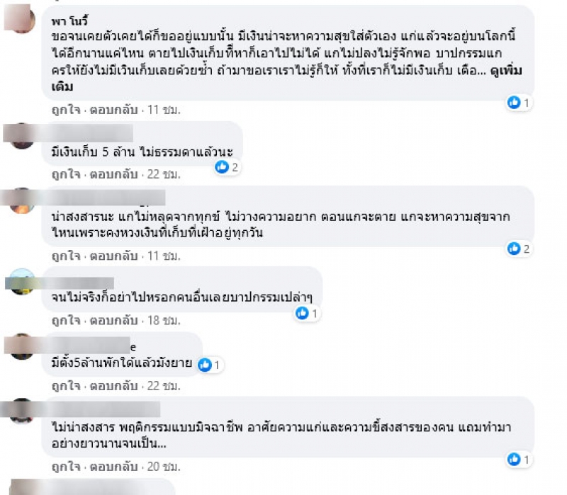Viewport: 567px width, 495px height.
Task: Click like reaction badge on "มีเงินเก็บ 5 ล้าน" comment
Action: click(x=222, y=167)
